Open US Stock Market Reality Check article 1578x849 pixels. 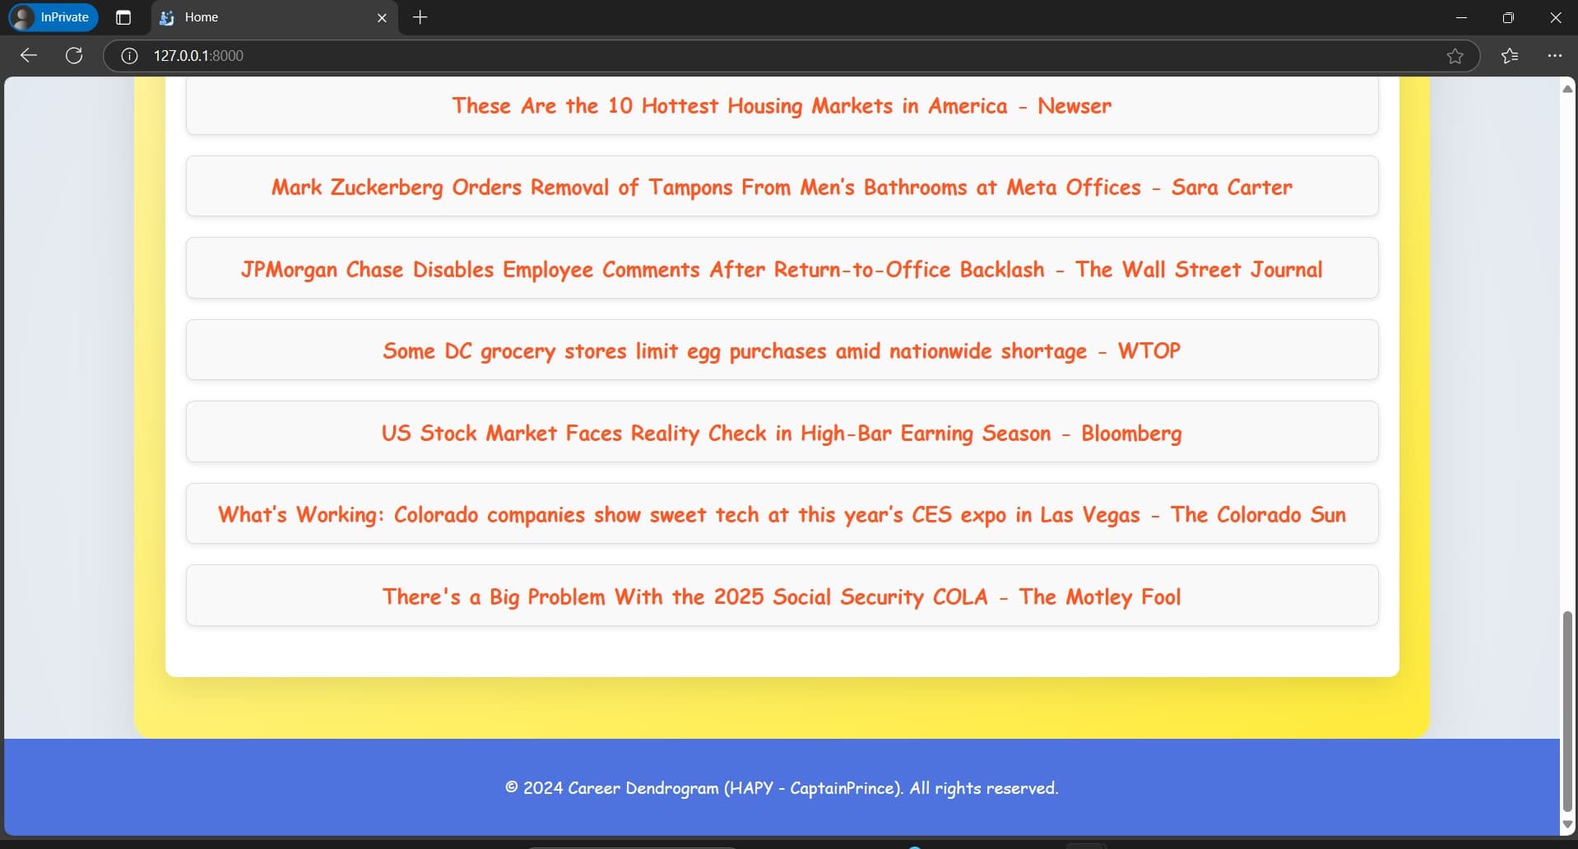[782, 433]
